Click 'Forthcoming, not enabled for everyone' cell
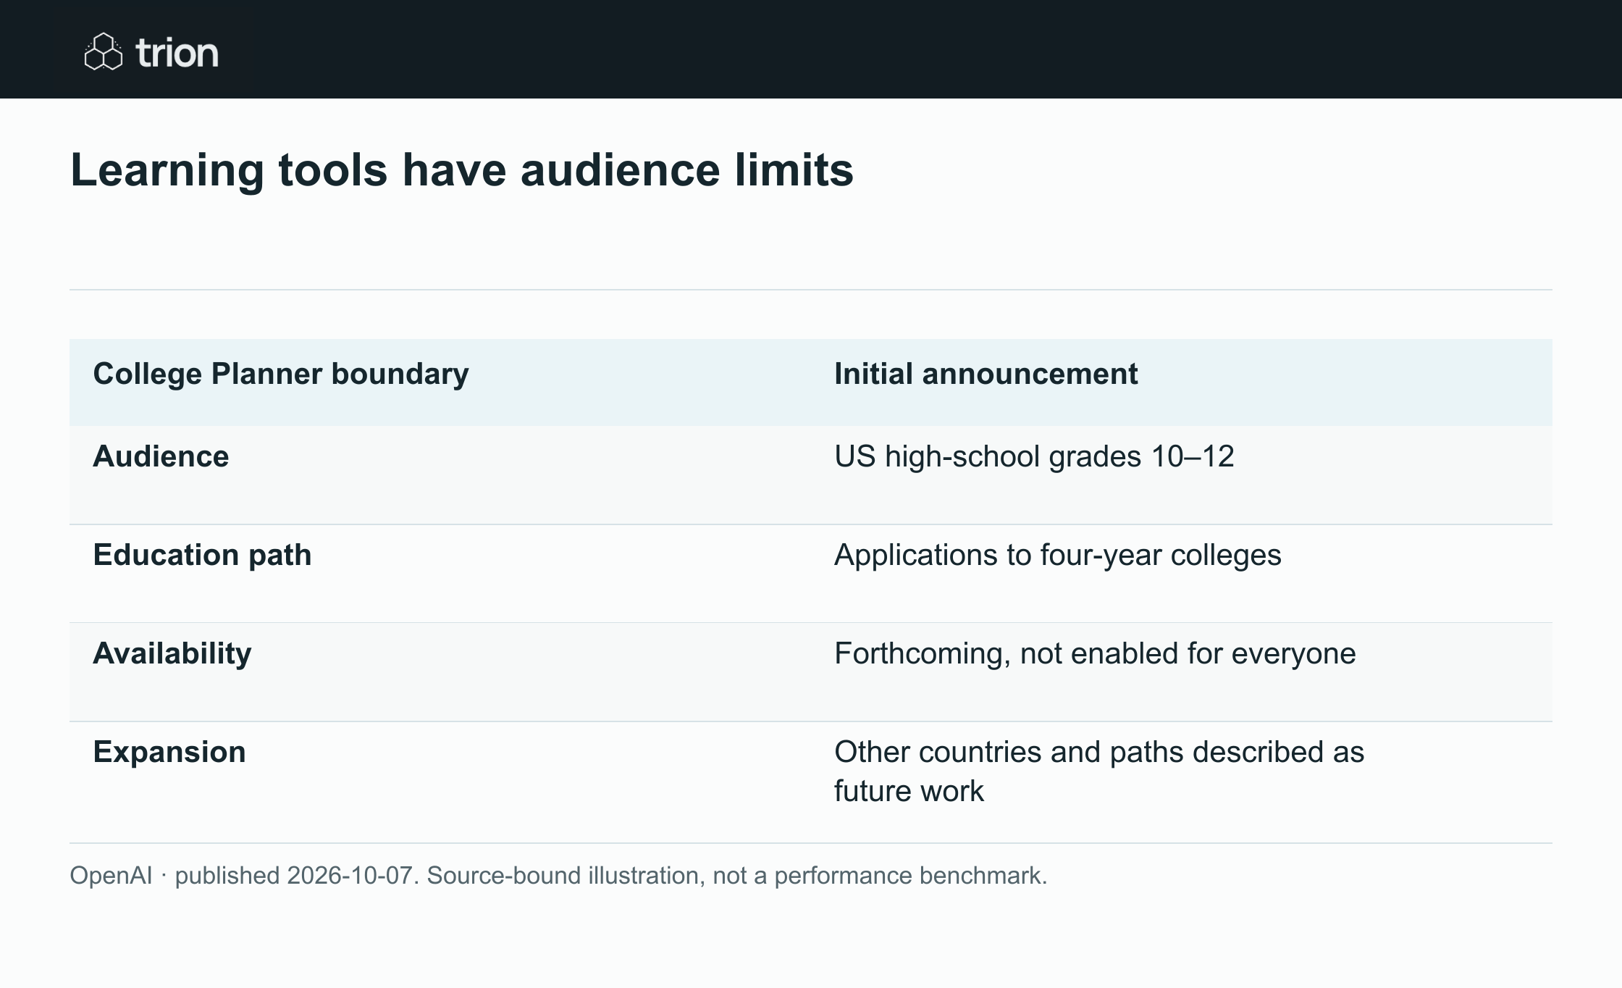This screenshot has width=1622, height=988. [1095, 653]
